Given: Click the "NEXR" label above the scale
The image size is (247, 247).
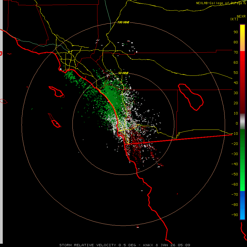Looking at the screenshot, I should coord(241,16).
